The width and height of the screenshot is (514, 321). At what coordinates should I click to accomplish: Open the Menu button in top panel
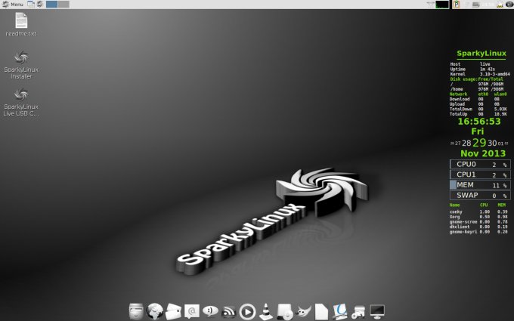tap(13, 5)
